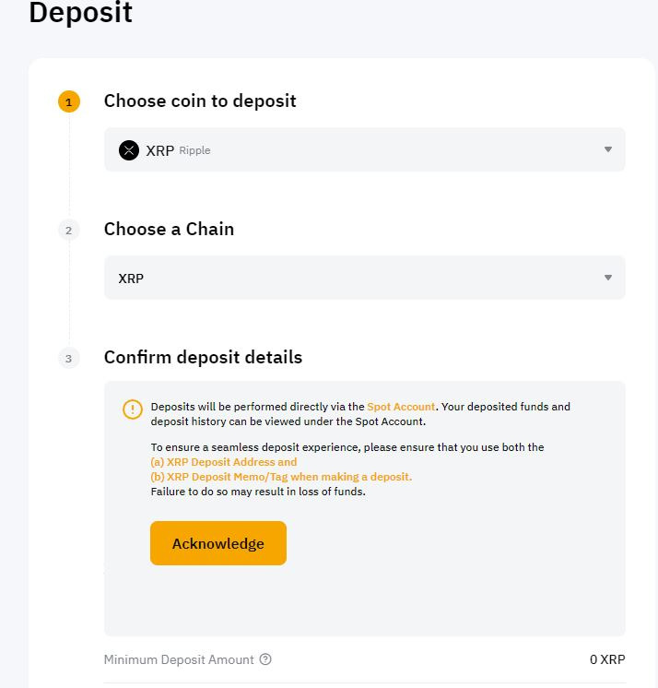Click the Acknowledge button
Image resolution: width=658 pixels, height=688 pixels.
coord(218,543)
